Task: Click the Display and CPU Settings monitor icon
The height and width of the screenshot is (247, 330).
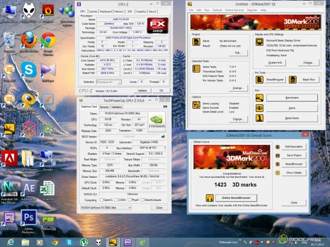Action: coord(260,42)
